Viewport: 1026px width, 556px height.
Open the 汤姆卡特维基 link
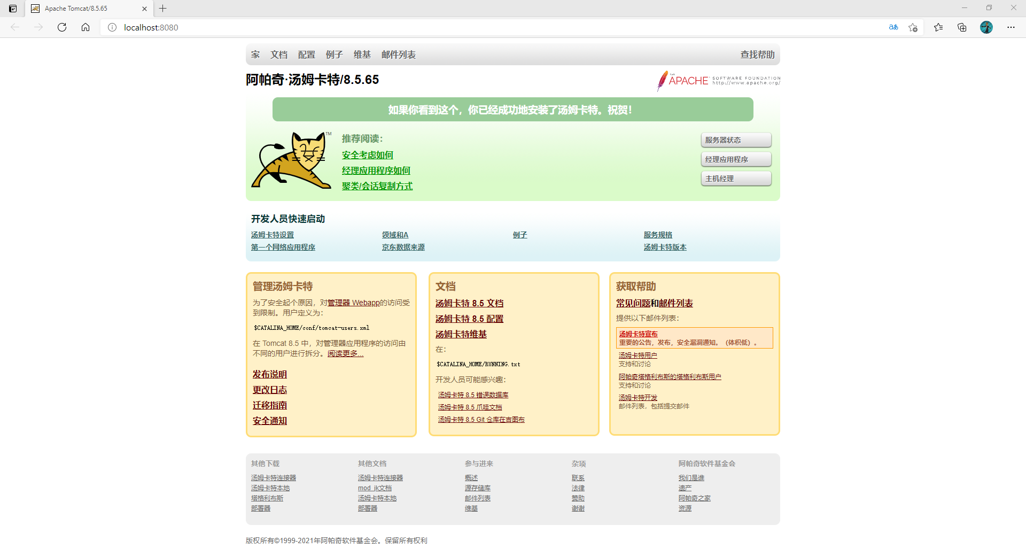[461, 334]
